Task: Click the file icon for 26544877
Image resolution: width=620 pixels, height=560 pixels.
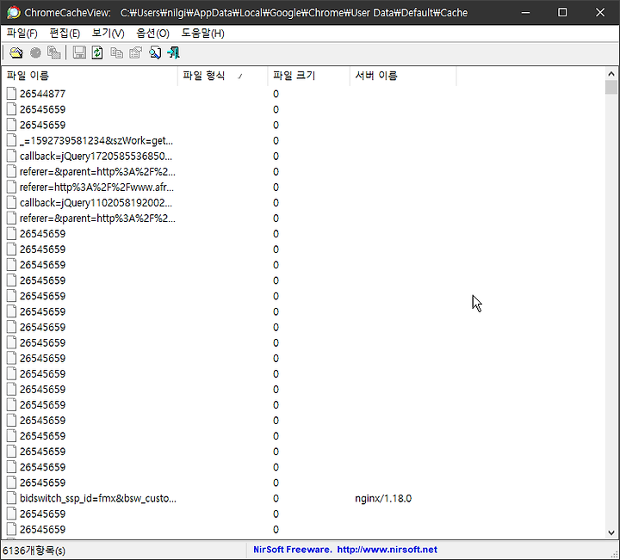Action: click(12, 94)
